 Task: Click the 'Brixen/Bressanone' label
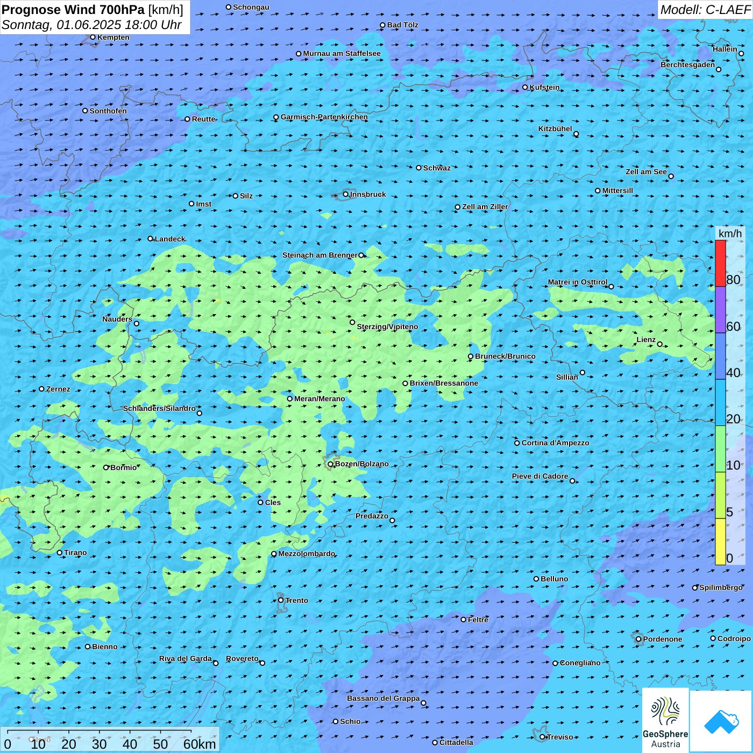click(444, 383)
